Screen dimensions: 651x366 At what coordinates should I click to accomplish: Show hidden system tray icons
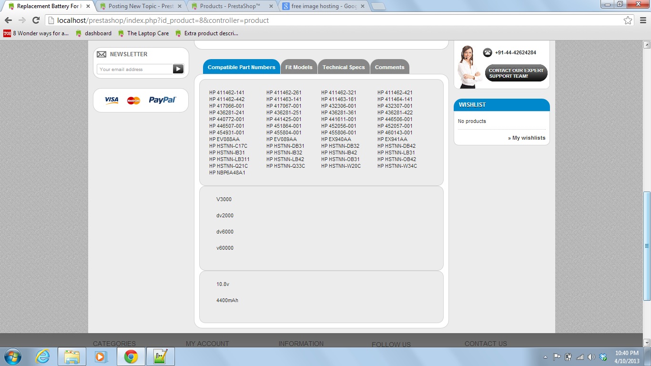[x=545, y=357]
